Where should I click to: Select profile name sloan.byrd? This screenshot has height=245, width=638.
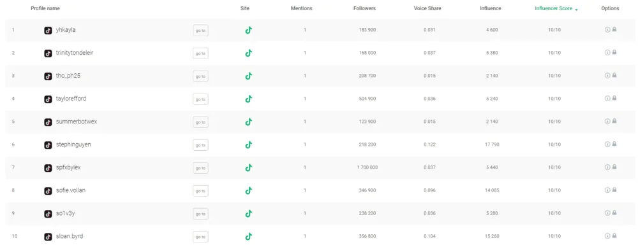[x=70, y=236]
